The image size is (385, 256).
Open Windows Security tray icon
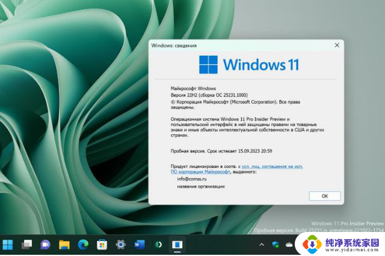click(276, 245)
